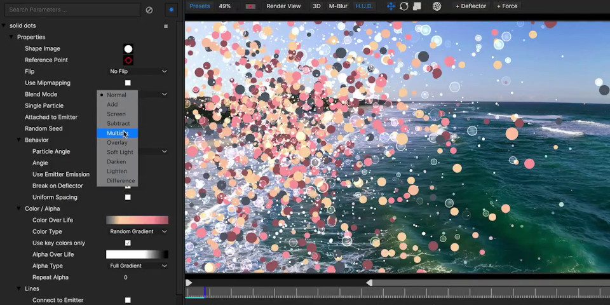Toggle the H.U.D. overlay

point(363,6)
